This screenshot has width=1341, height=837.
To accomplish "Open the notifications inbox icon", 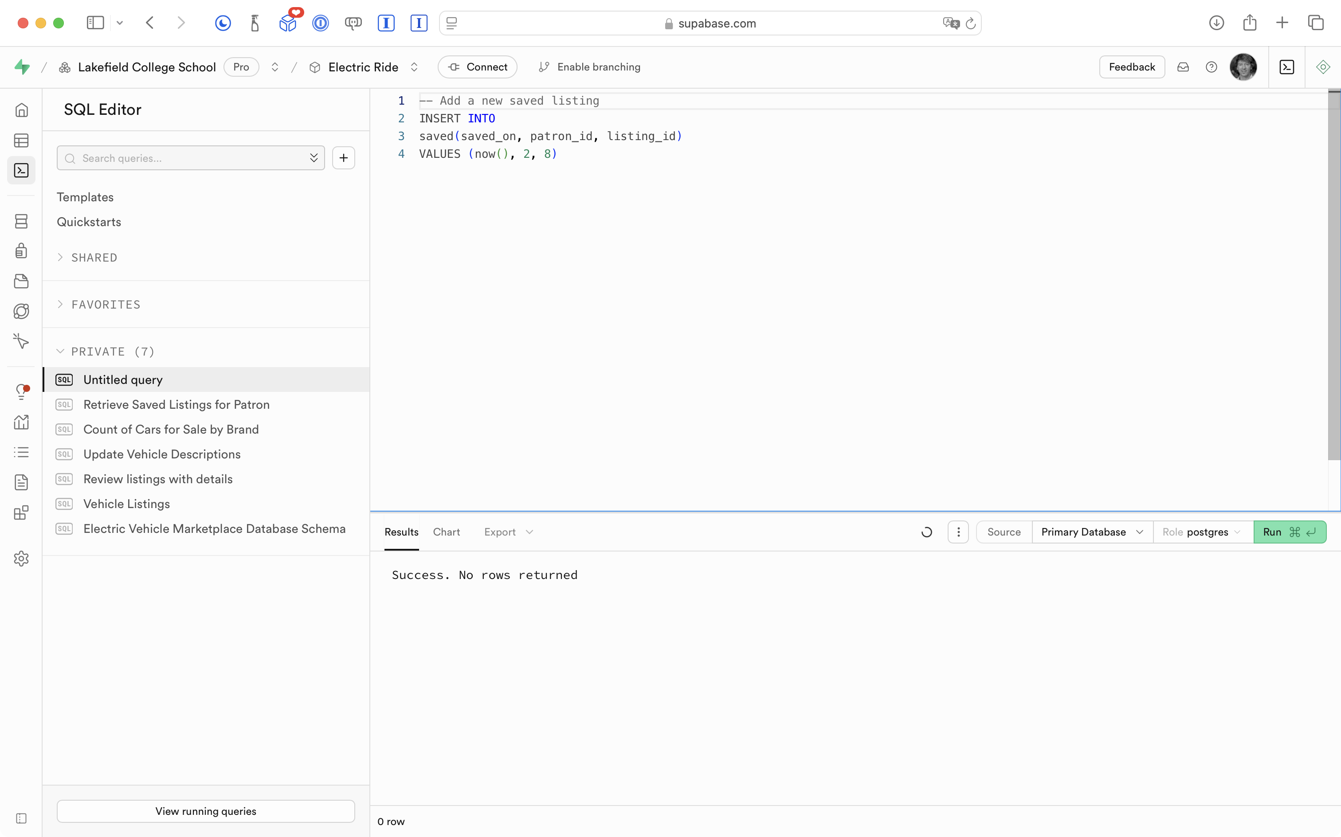I will pyautogui.click(x=1183, y=67).
